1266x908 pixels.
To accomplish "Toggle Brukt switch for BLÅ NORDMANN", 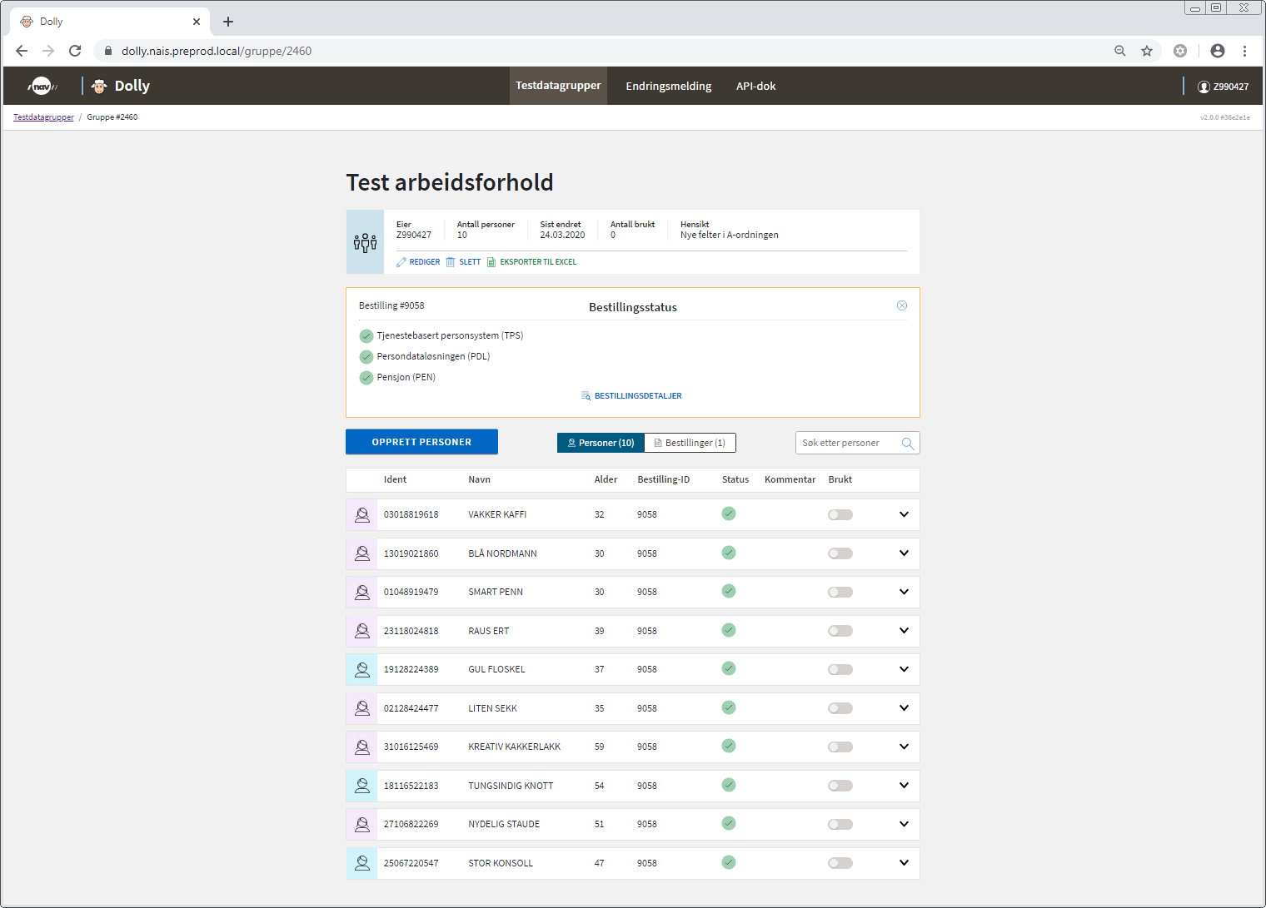I will pyautogui.click(x=840, y=553).
